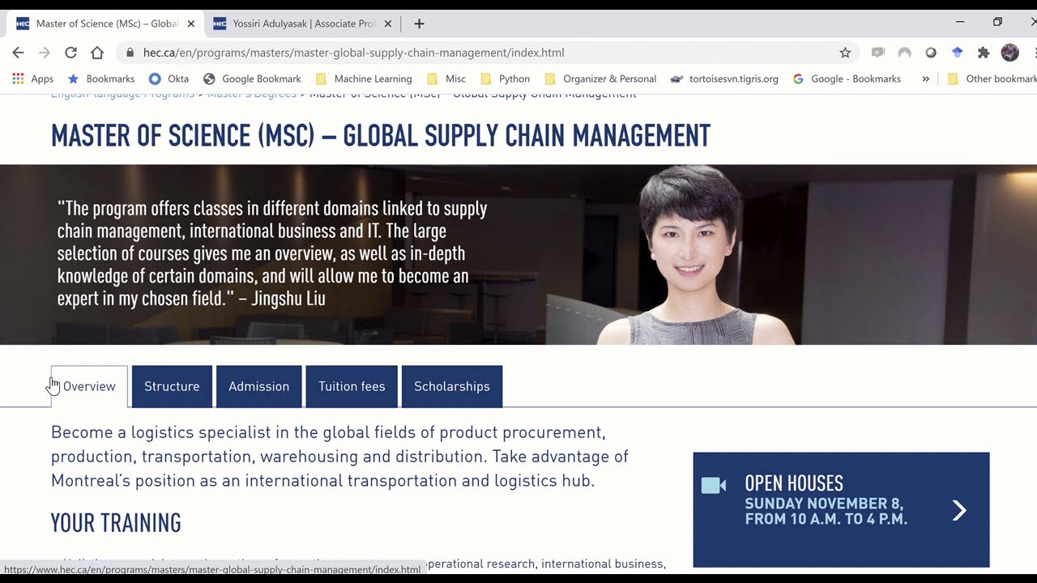Screen dimensions: 1037x583
Task: Open the Bookmarks star shortcut
Action: 101,79
